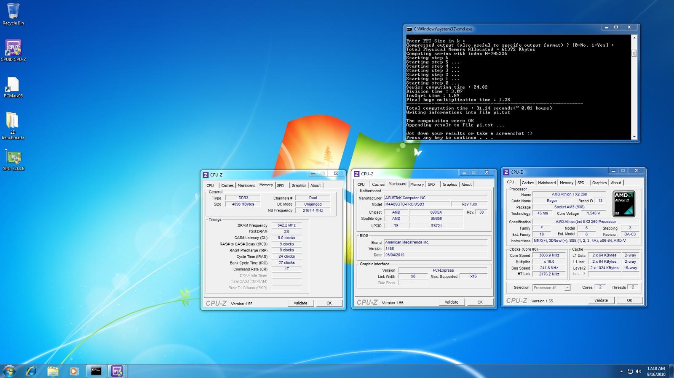
Task: Launch Windows Media Player from taskbar
Action: point(74,371)
